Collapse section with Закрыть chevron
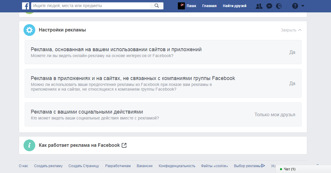The image size is (331, 173). click(291, 30)
